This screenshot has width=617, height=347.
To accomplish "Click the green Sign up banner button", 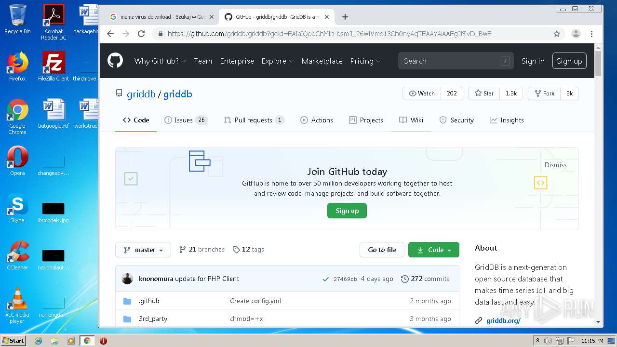I will [x=347, y=211].
